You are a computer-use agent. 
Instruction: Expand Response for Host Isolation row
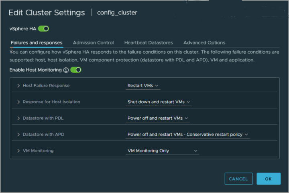[18, 102]
